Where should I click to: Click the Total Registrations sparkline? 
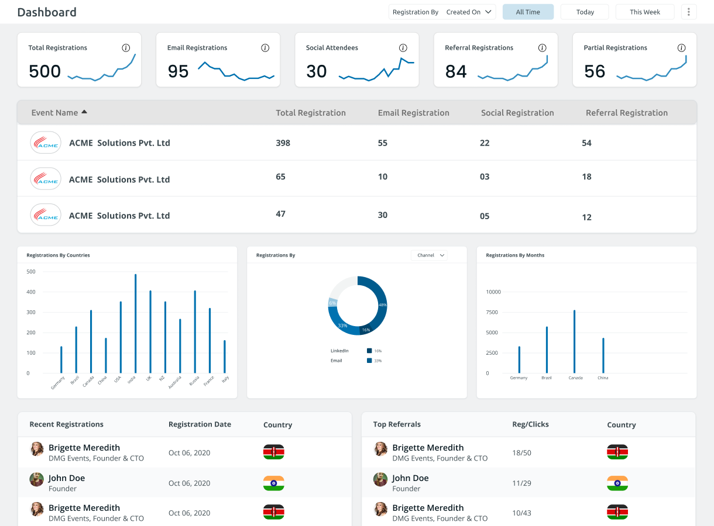tap(102, 68)
